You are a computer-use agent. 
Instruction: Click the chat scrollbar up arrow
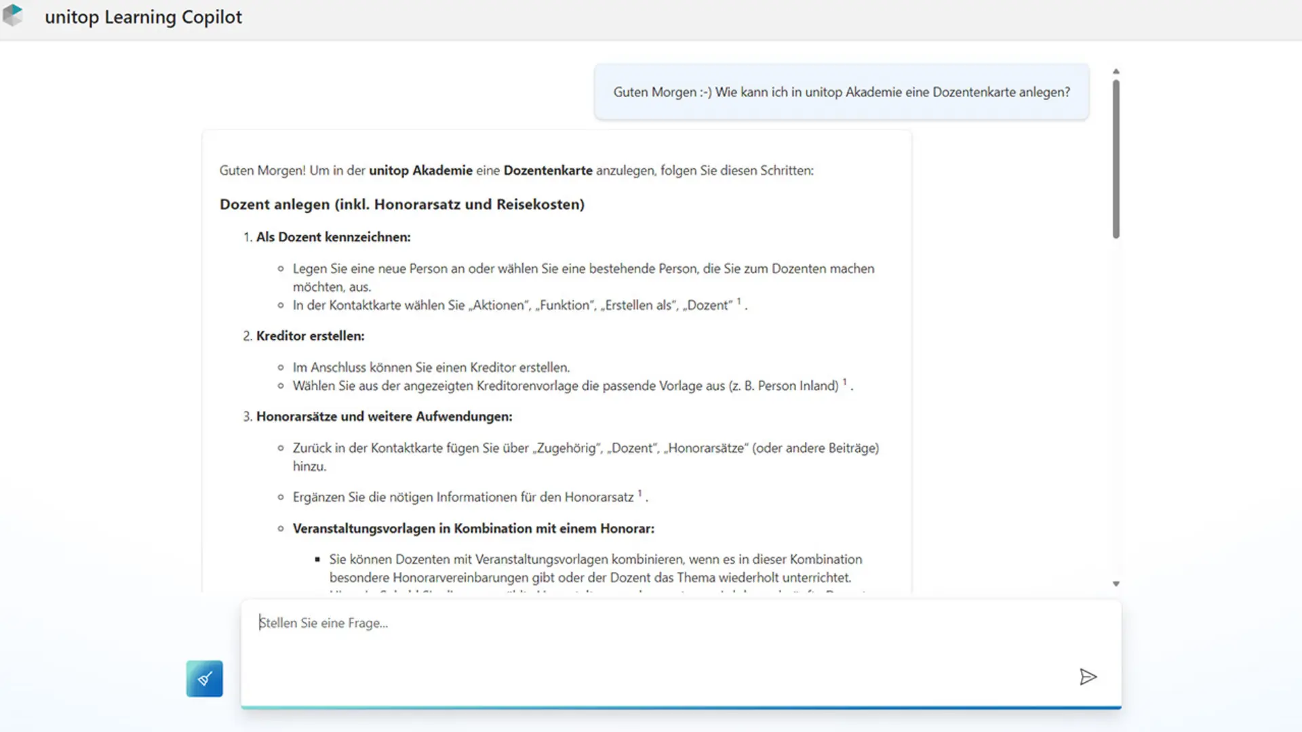tap(1116, 71)
